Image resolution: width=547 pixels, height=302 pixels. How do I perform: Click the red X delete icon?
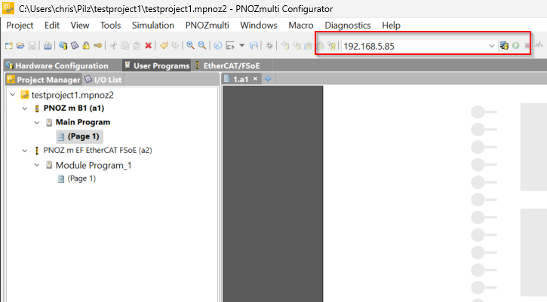click(x=149, y=46)
